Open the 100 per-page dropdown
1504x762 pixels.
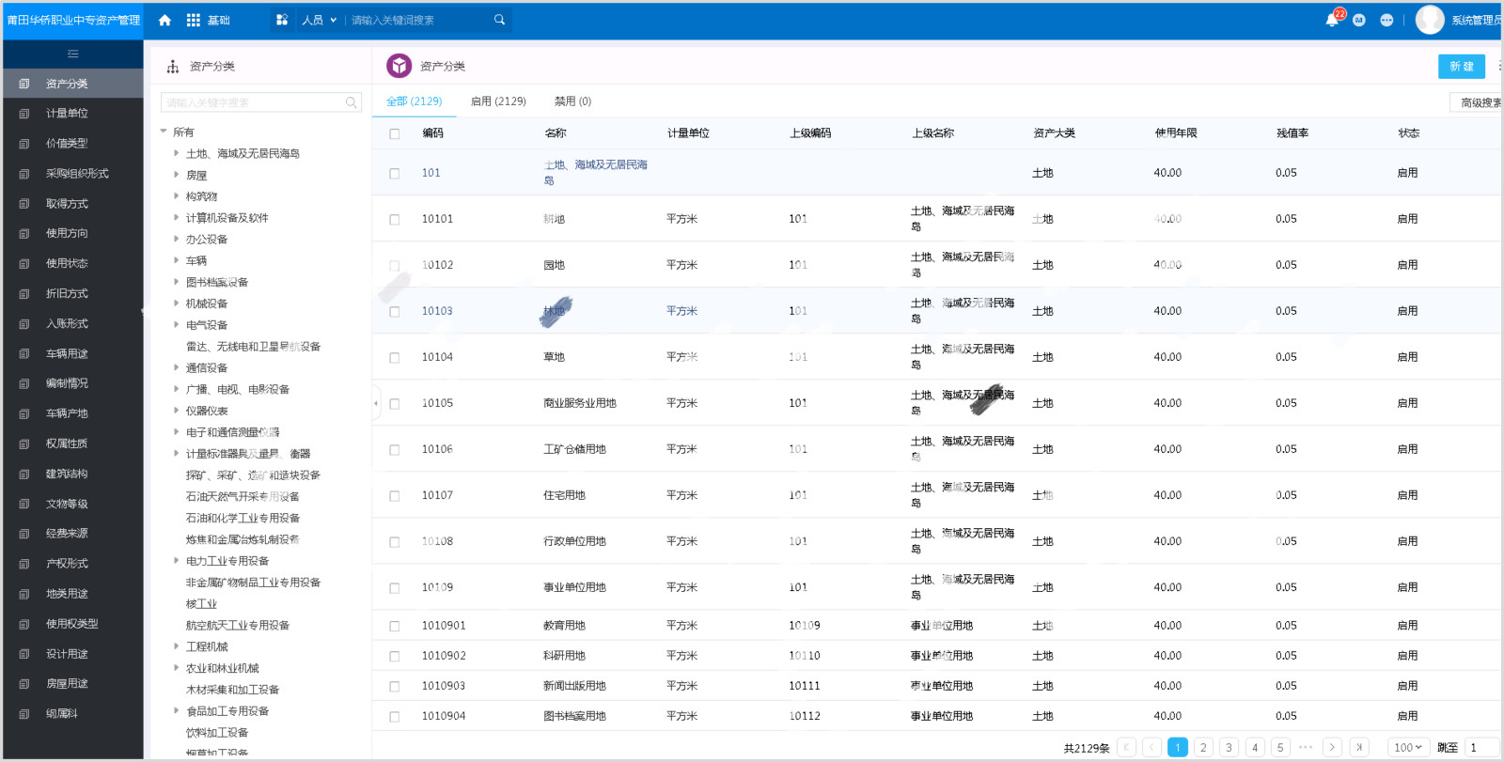click(1408, 747)
